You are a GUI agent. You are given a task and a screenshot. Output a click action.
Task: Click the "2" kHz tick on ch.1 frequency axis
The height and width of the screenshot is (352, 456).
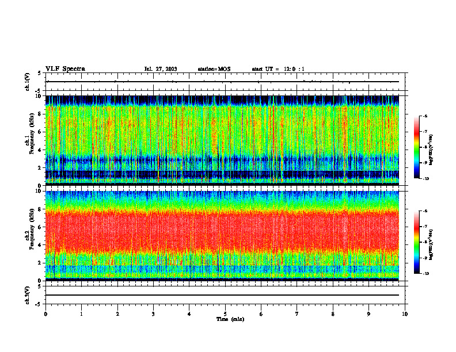coord(40,168)
